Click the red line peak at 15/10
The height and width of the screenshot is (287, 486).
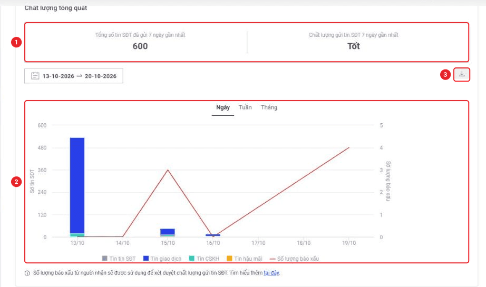click(x=168, y=170)
